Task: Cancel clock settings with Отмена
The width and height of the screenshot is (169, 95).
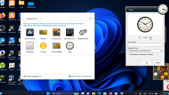Action: point(158,63)
